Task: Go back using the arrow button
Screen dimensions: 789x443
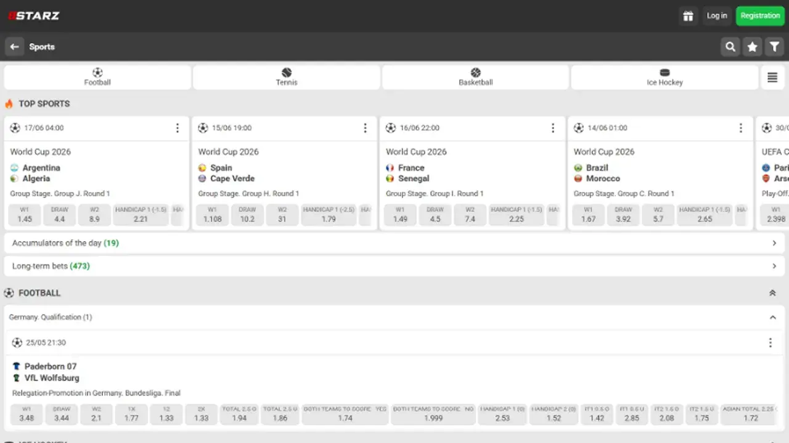Action: coord(14,47)
